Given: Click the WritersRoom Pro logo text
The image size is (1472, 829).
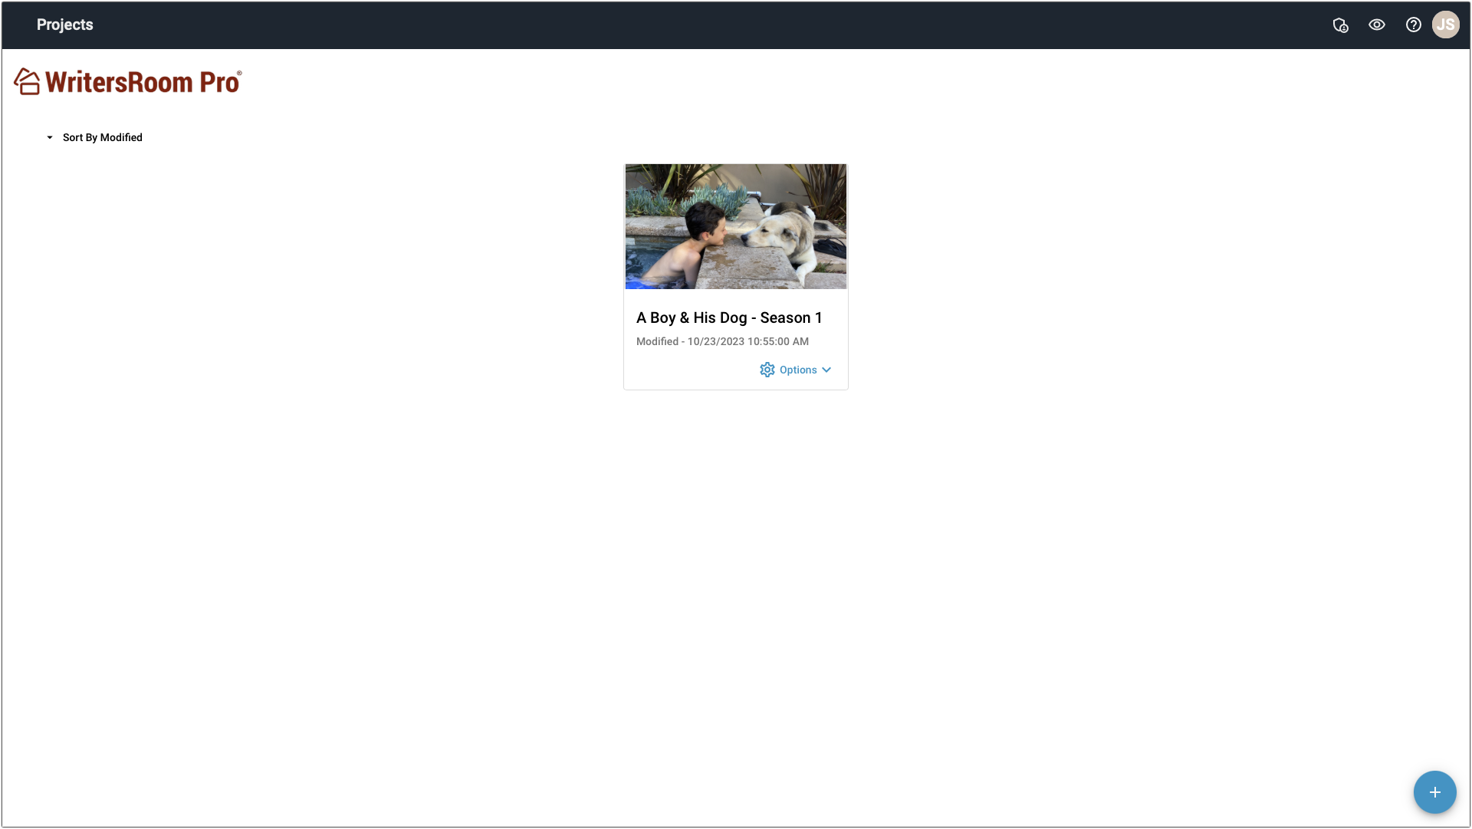Looking at the screenshot, I should (143, 82).
